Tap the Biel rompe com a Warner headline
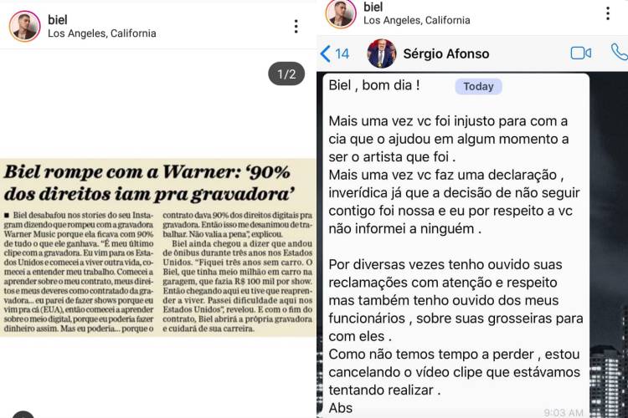 pos(149,183)
